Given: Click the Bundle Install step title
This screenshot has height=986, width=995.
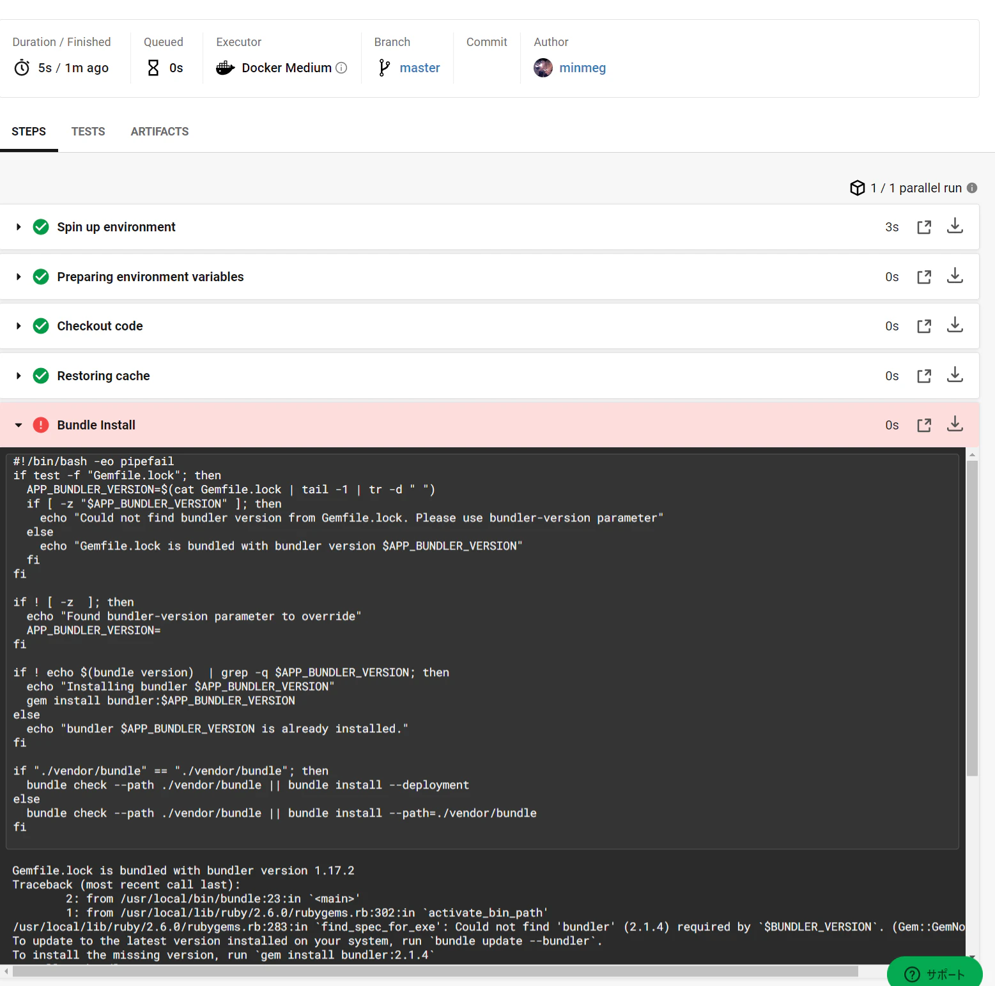Looking at the screenshot, I should [x=96, y=425].
